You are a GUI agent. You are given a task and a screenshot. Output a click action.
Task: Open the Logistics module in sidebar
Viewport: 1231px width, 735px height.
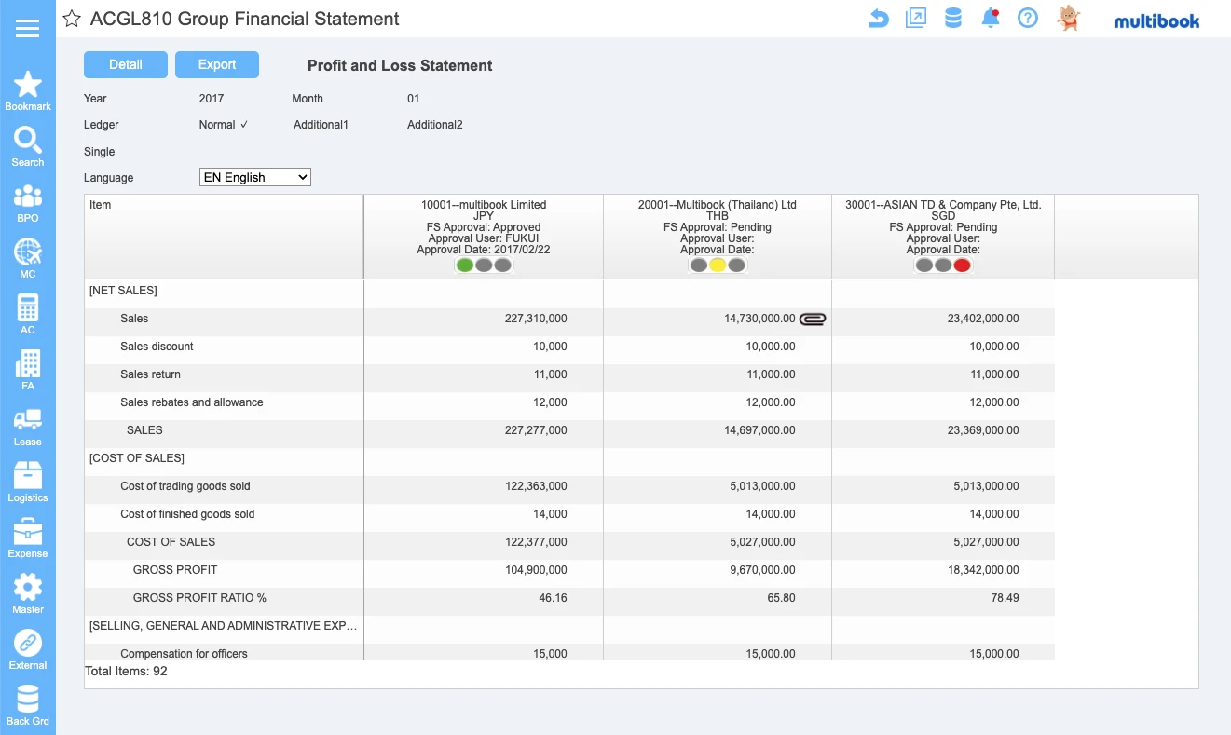click(28, 483)
